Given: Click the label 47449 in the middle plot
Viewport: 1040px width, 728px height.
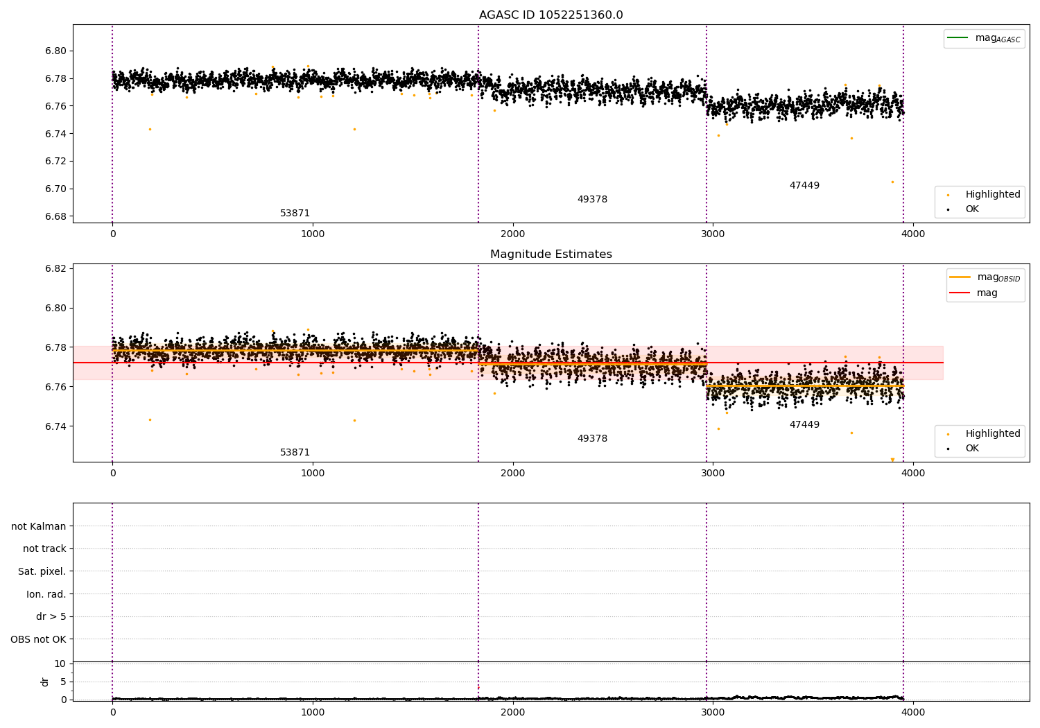Looking at the screenshot, I should point(804,425).
